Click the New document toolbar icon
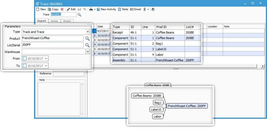Viewport: 267px width, 129px height. point(38,9)
